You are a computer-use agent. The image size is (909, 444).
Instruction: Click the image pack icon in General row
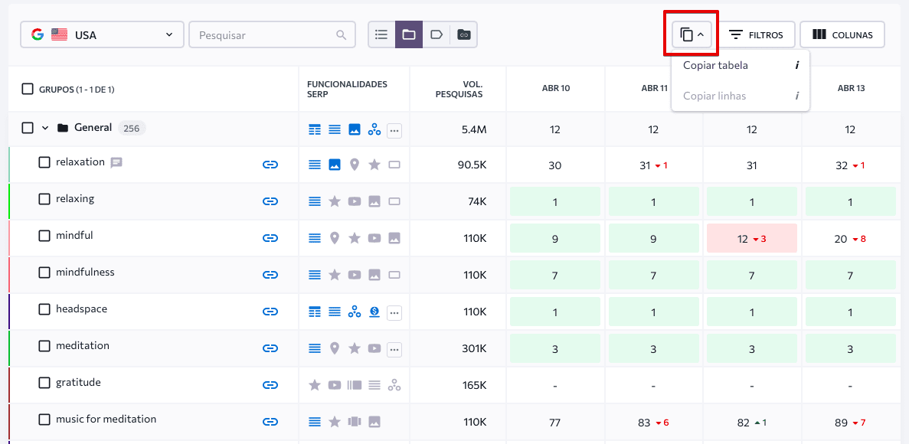355,130
